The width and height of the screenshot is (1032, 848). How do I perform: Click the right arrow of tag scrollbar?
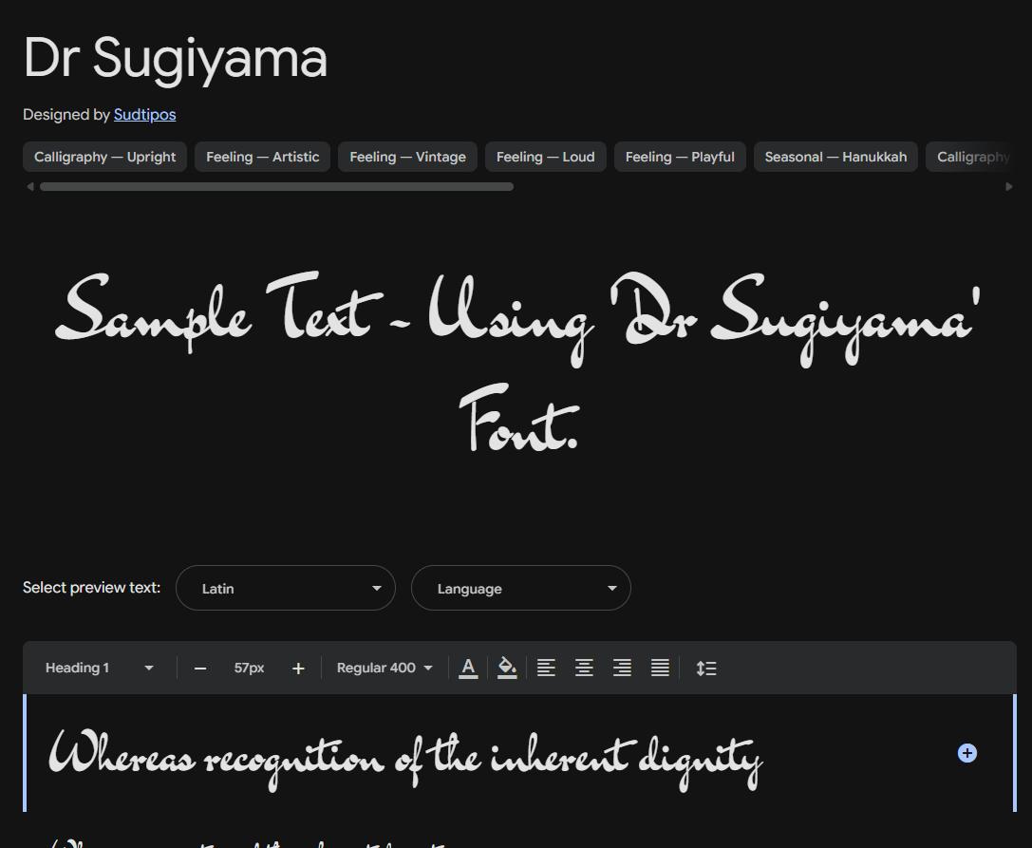click(x=1009, y=187)
